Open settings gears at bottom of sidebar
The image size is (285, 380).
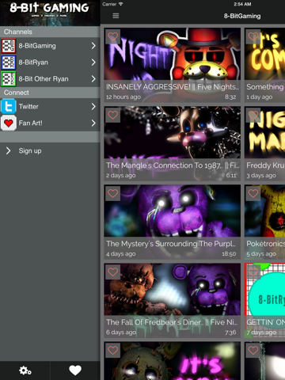coord(25,370)
